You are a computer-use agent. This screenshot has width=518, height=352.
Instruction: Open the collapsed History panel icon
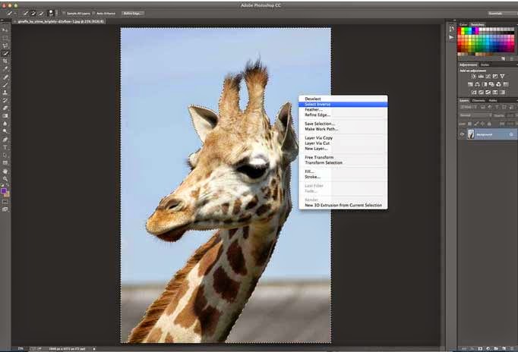click(x=452, y=29)
